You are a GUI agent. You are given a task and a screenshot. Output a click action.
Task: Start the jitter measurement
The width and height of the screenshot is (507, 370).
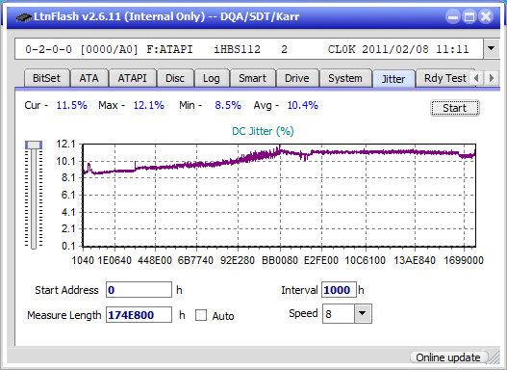(455, 108)
